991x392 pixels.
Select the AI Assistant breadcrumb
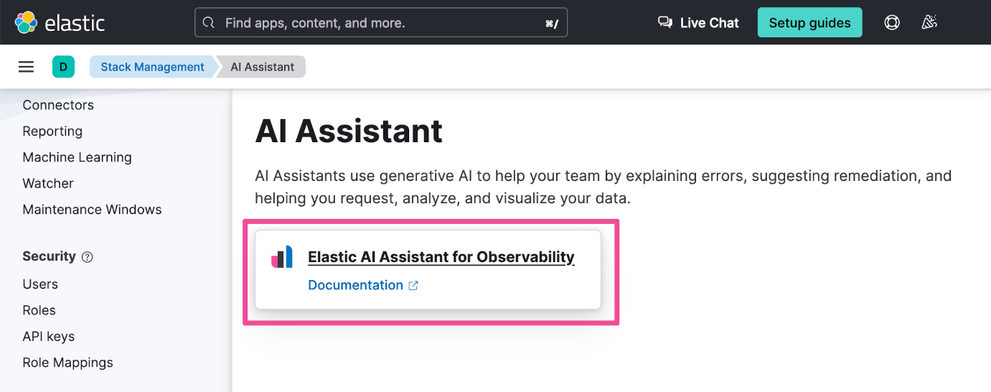tap(262, 67)
